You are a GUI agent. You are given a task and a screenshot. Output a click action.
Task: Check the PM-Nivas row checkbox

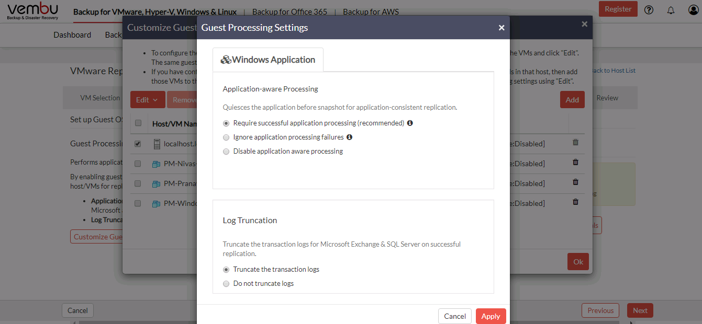click(x=138, y=164)
